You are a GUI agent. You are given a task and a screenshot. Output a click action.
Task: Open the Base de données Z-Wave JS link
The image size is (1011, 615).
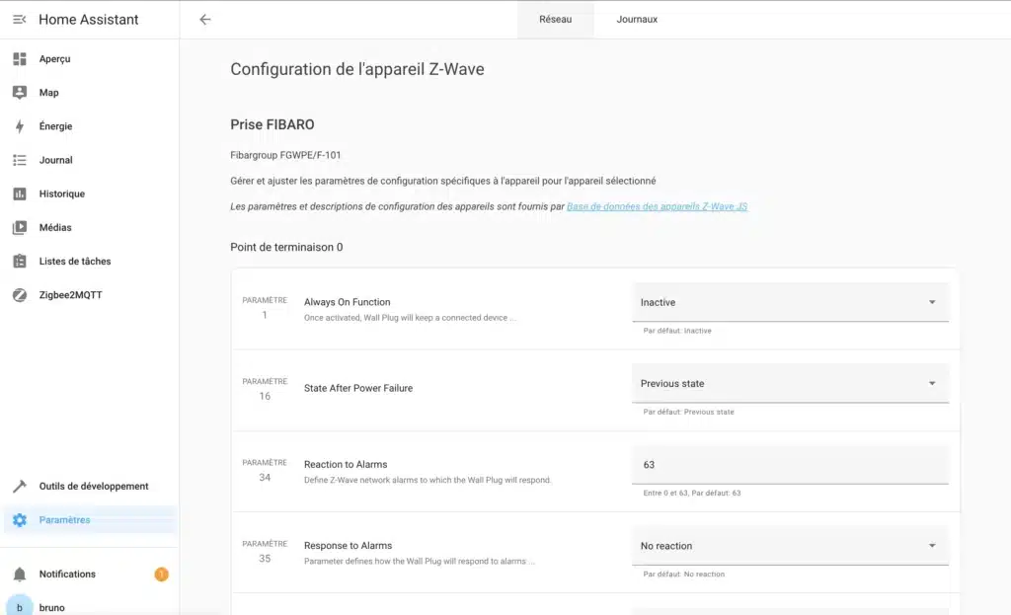(x=657, y=206)
